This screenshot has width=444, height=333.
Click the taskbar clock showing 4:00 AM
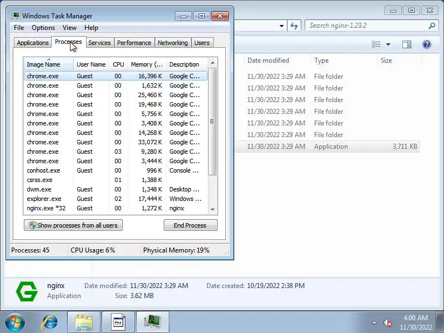[416, 322]
